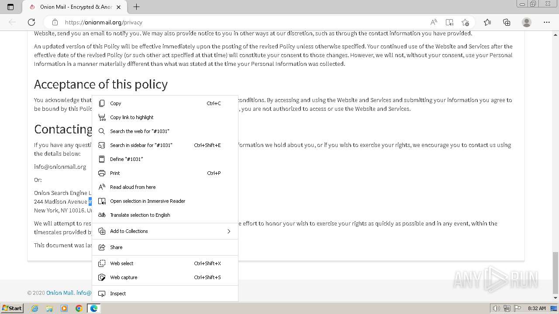559x314 pixels.
Task: Open the profile avatar menu
Action: click(527, 22)
